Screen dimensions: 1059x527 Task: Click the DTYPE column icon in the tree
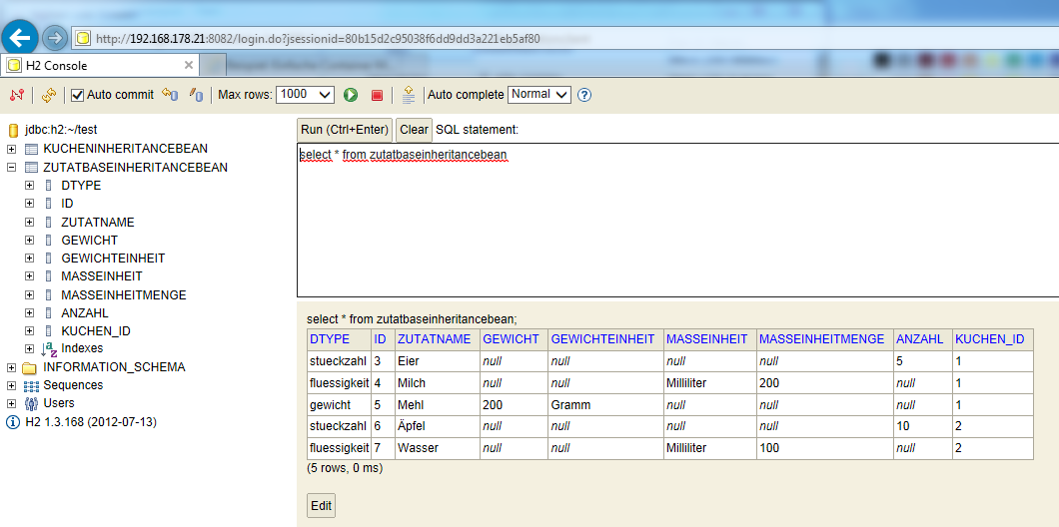coord(48,185)
